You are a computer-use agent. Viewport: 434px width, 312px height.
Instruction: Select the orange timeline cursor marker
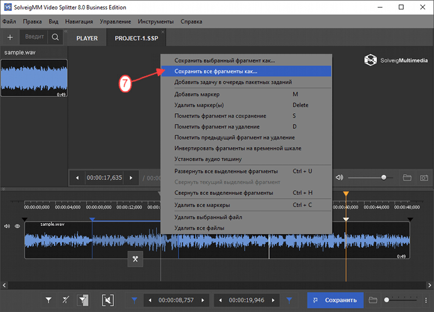click(346, 194)
